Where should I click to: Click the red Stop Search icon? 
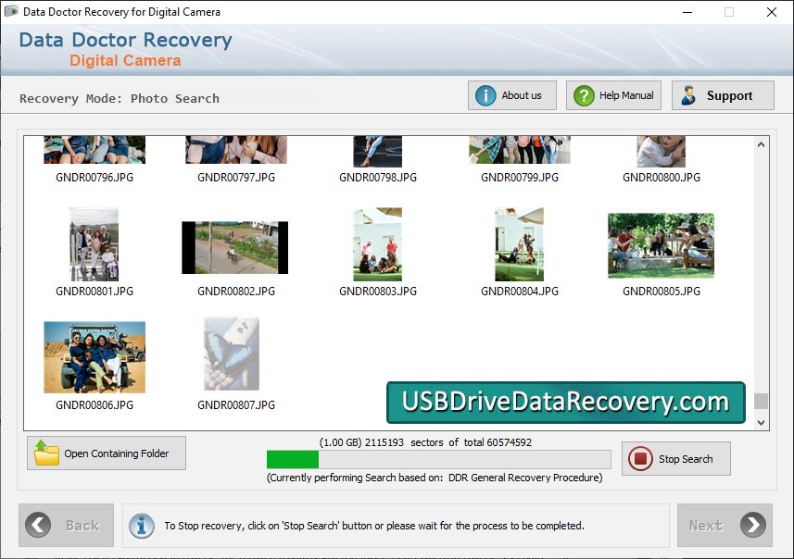[640, 458]
